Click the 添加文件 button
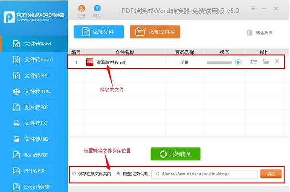290x192 pixels. click(99, 32)
